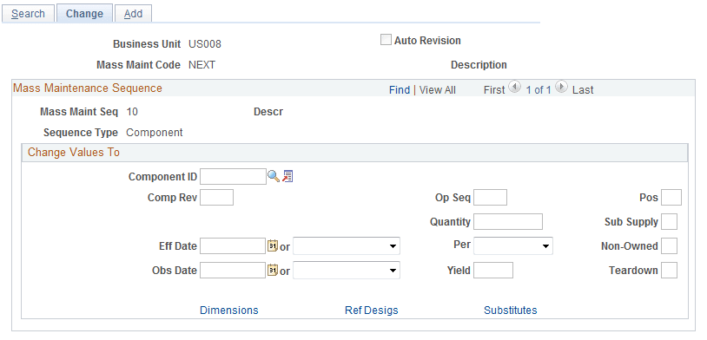Open the Eff Date calendar picker
Image resolution: width=707 pixels, height=340 pixels.
coord(273,245)
